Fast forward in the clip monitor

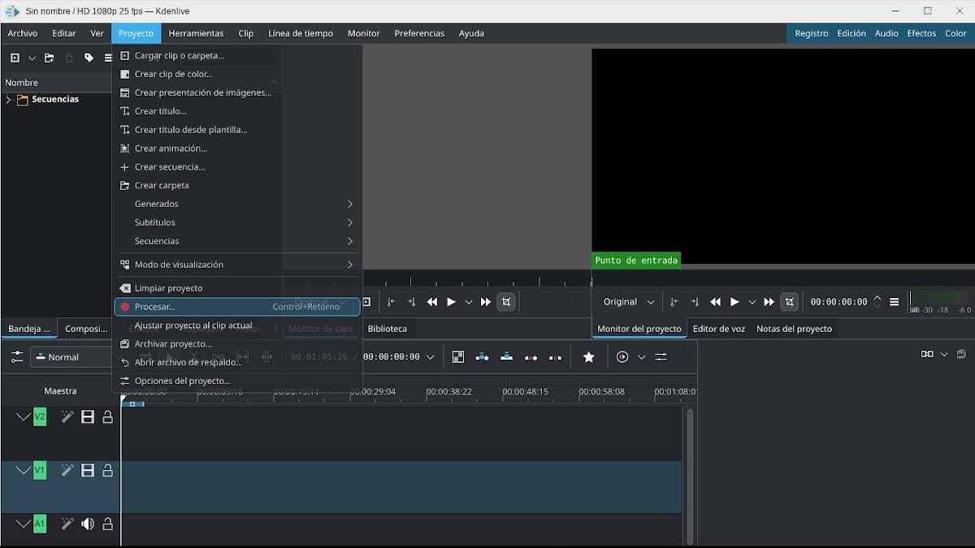point(486,302)
